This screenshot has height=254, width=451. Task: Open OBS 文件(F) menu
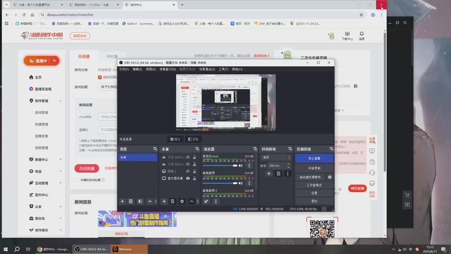(x=124, y=69)
